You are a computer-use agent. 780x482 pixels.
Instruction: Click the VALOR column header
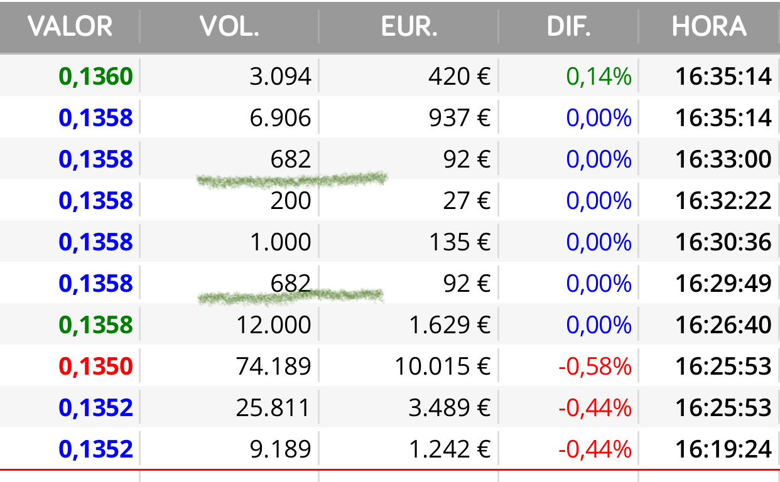click(70, 26)
